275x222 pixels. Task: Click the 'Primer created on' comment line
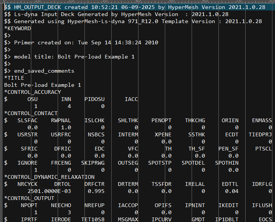[x=81, y=42]
